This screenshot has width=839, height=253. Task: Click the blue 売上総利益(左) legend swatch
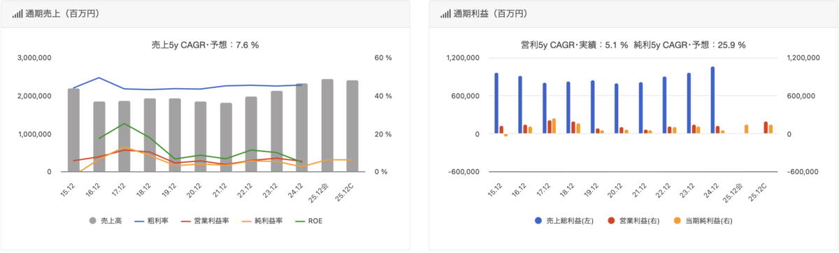point(538,221)
